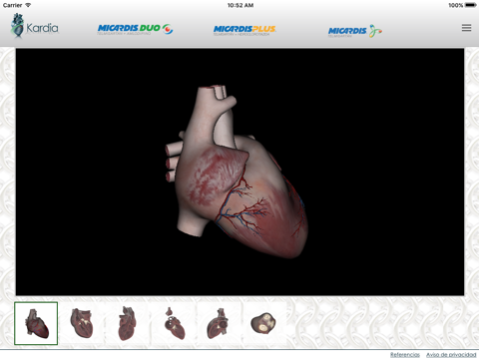The height and width of the screenshot is (359, 479).
Task: Open the plain Micardis brand logo
Action: (355, 31)
